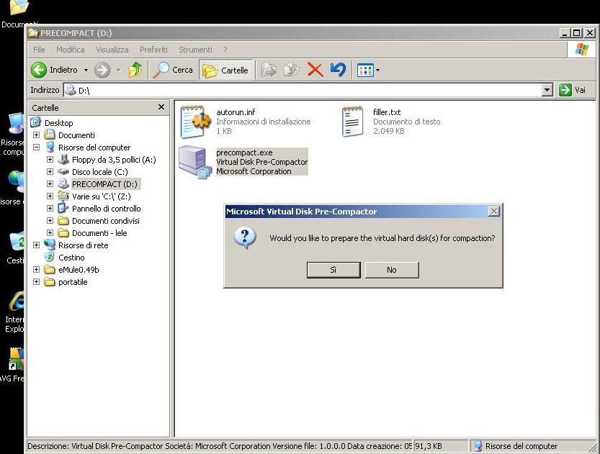Open the Modifica menu
The height and width of the screenshot is (454, 600).
71,50
